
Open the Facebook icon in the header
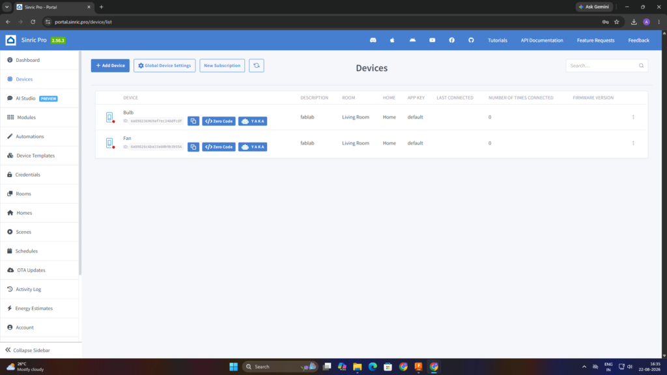(452, 40)
